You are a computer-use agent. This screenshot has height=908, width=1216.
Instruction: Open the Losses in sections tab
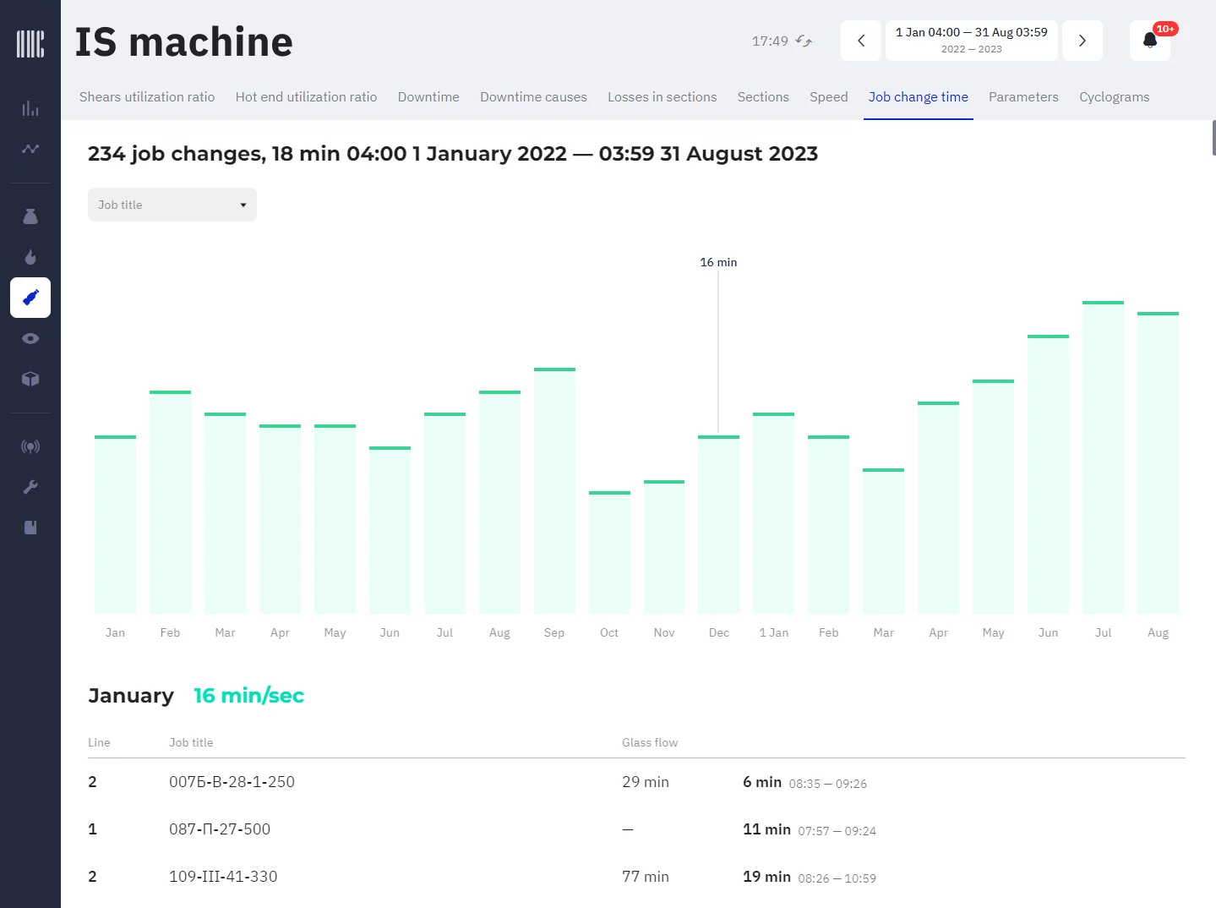point(662,97)
